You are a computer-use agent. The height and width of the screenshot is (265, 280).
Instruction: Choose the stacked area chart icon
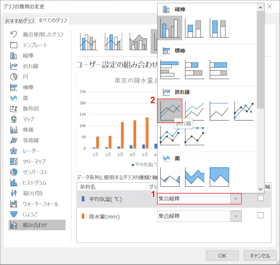point(195,177)
